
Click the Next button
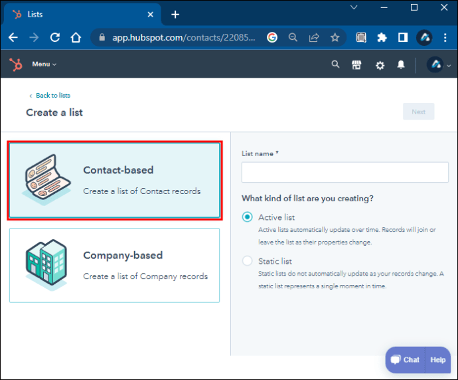(x=418, y=112)
